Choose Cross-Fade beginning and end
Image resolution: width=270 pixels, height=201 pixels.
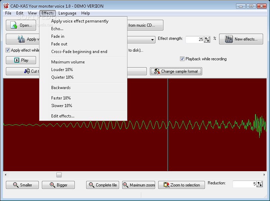[83, 51]
